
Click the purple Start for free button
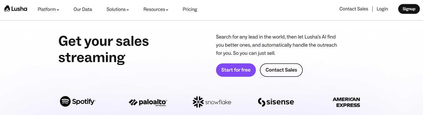(236, 70)
